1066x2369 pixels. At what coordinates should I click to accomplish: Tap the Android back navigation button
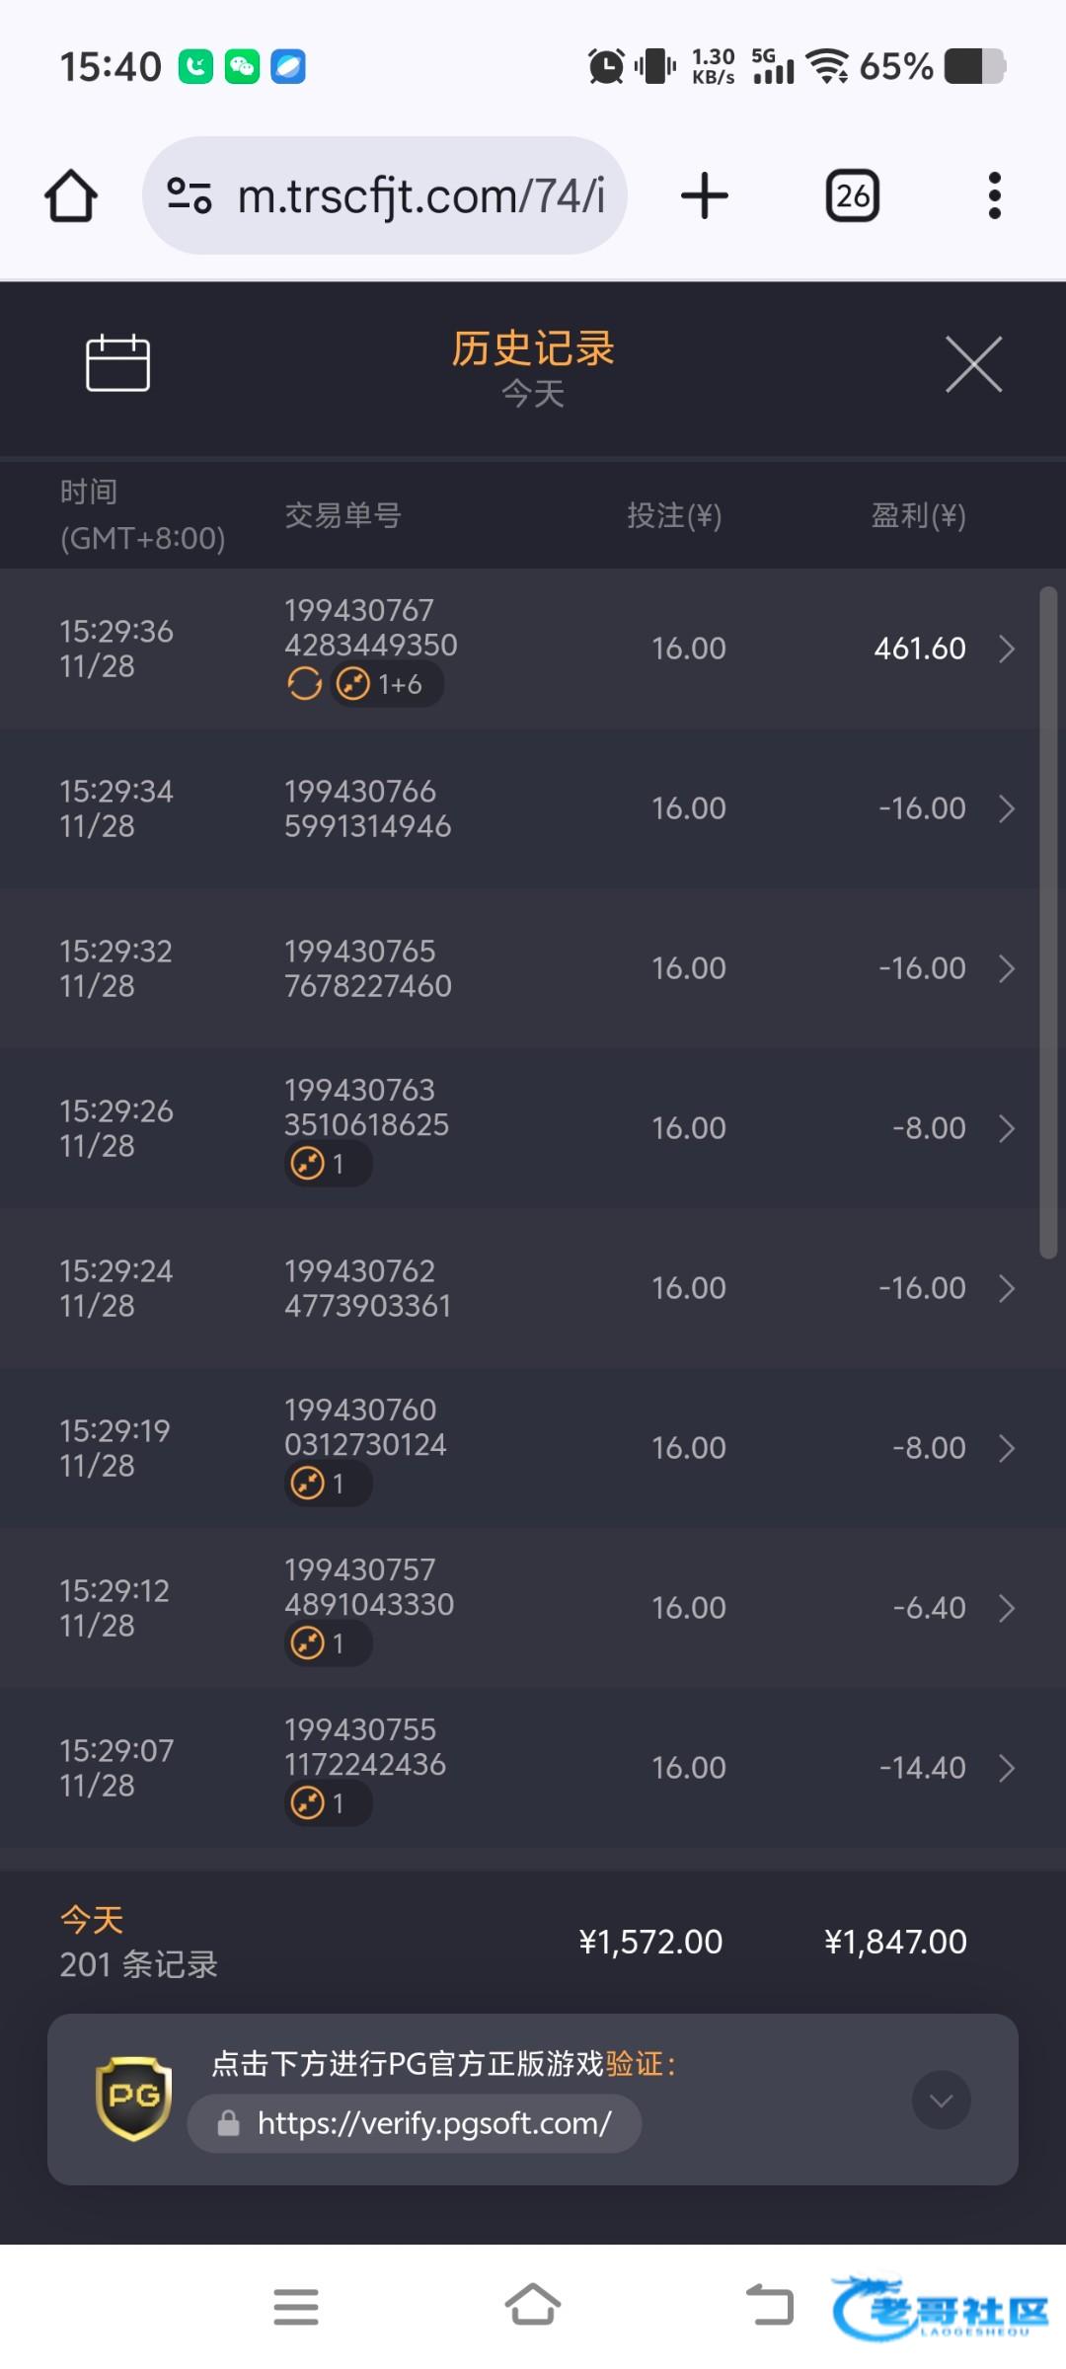point(770,2307)
